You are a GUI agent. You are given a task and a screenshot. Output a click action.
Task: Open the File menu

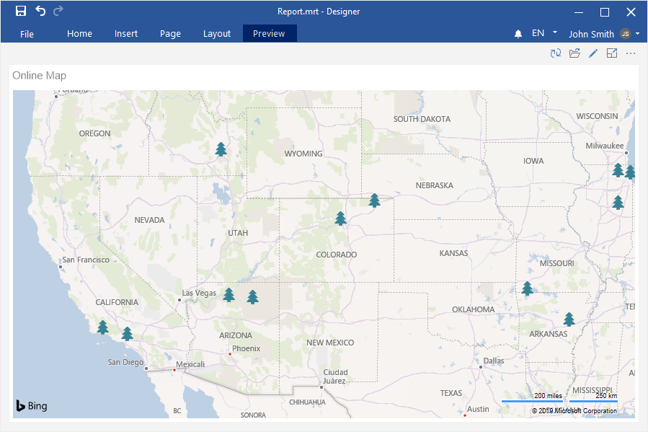click(x=27, y=34)
